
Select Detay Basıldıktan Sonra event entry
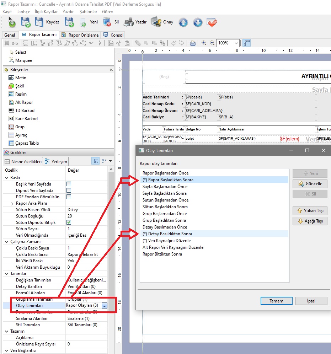tap(167, 234)
